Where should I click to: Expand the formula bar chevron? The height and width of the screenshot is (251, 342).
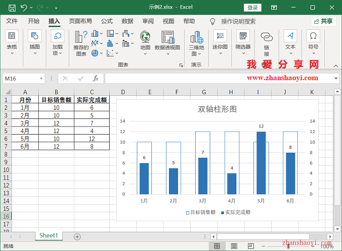point(336,78)
